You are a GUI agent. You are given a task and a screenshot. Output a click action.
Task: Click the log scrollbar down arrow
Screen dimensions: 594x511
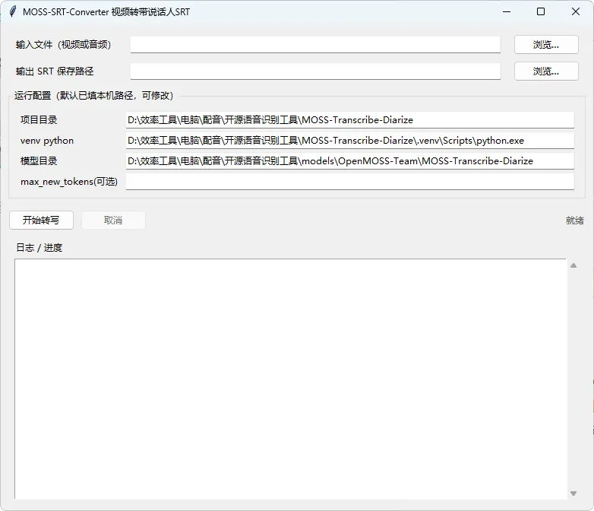pos(573,494)
